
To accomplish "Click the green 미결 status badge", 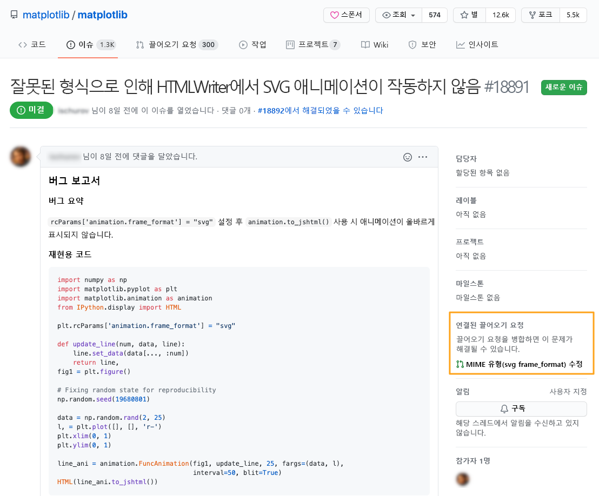I will point(31,110).
